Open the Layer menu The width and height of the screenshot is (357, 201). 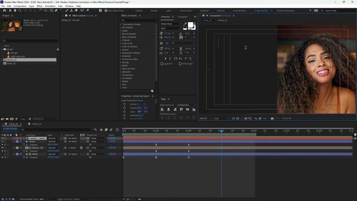[31, 6]
